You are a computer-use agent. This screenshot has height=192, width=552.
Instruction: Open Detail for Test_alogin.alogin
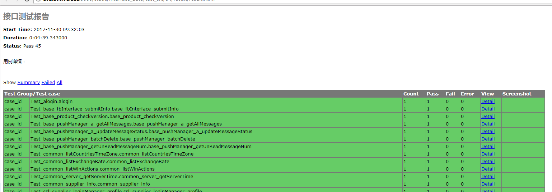[488, 101]
